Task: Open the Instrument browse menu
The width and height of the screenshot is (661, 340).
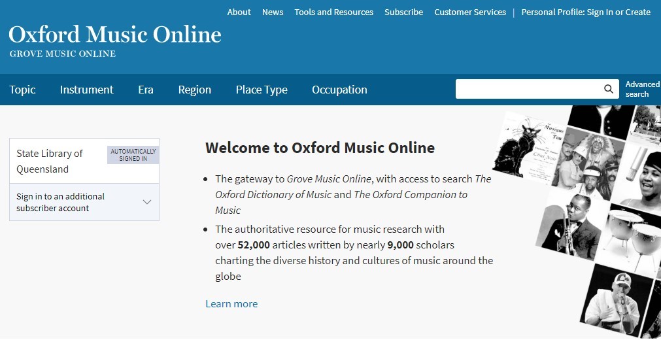Action: (x=86, y=90)
